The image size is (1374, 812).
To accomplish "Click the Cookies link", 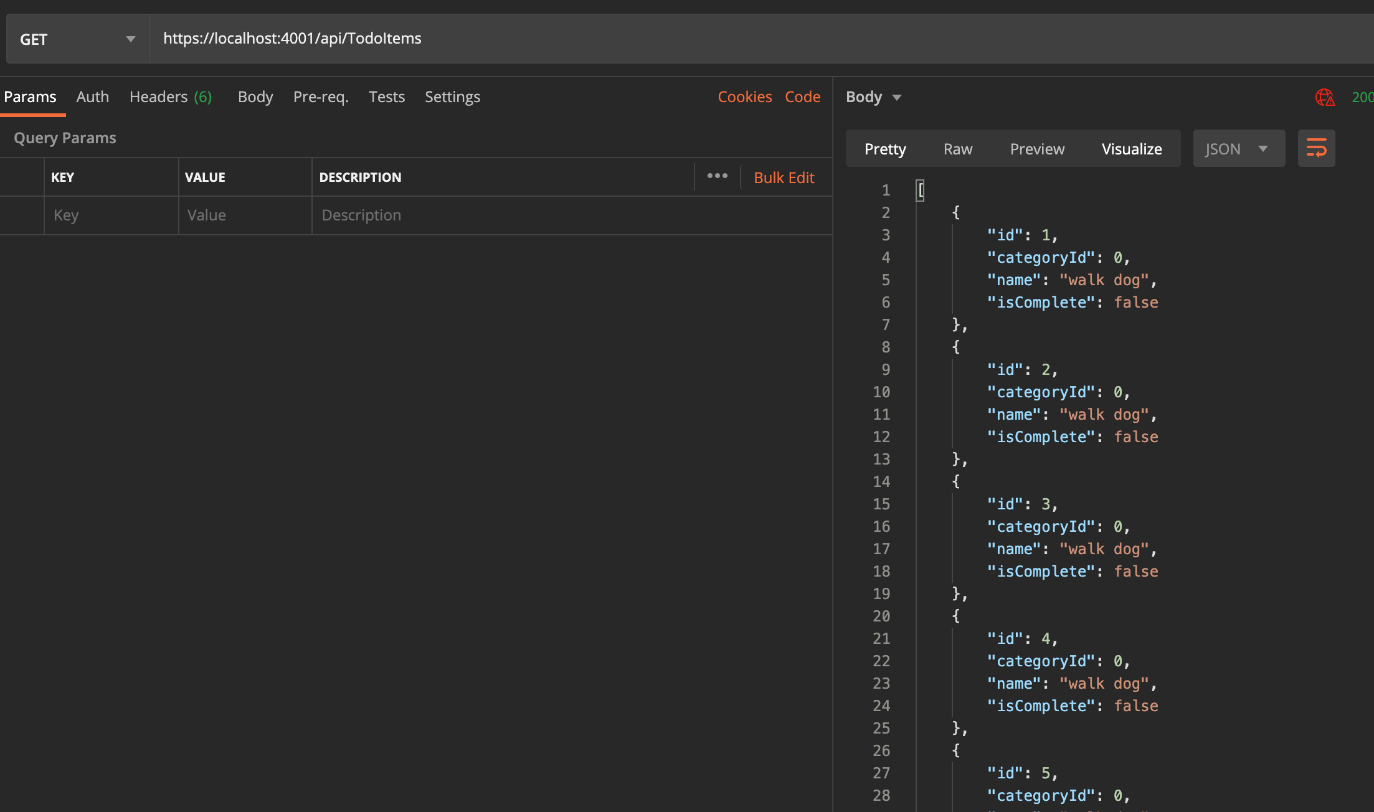I will [744, 97].
